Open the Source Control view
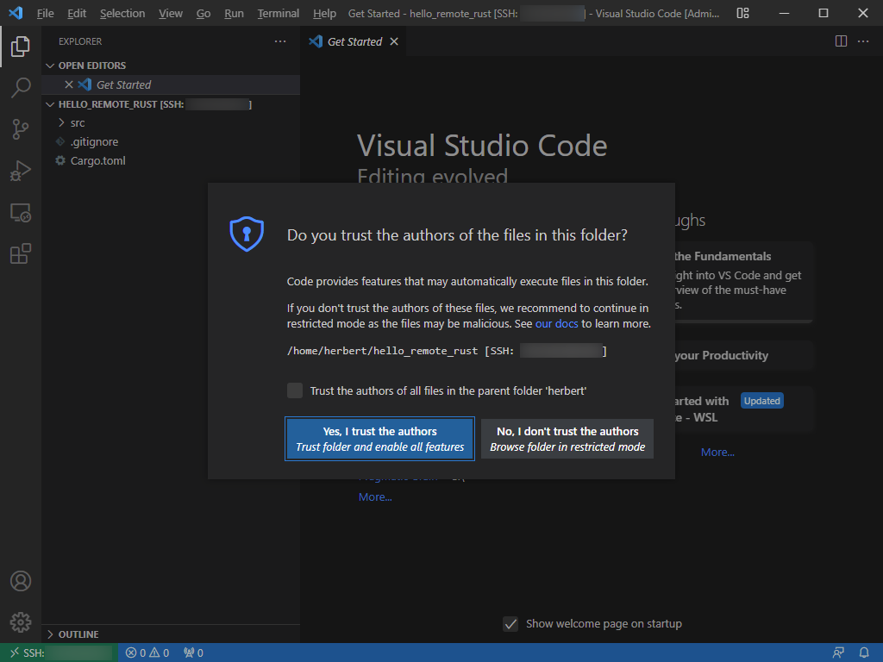 [x=21, y=129]
